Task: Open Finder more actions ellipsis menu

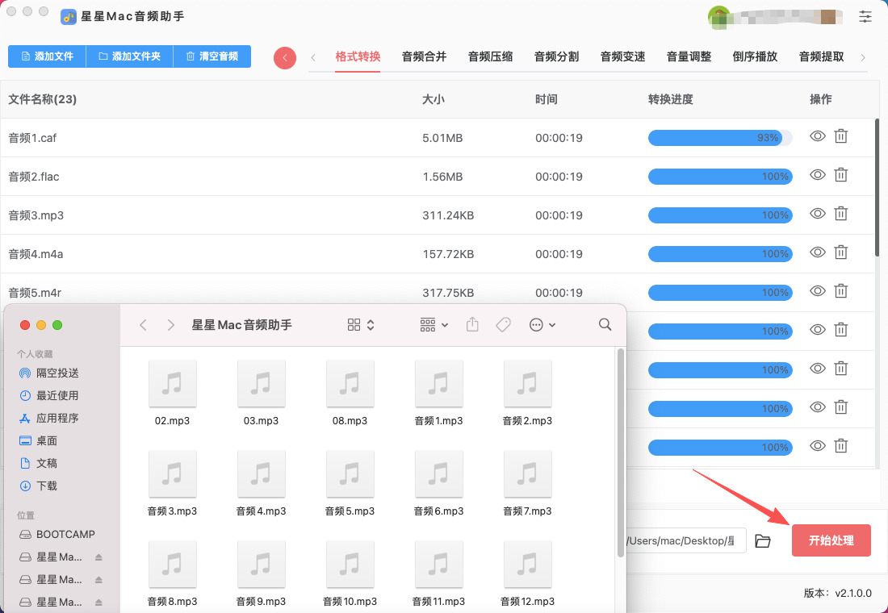Action: (542, 324)
